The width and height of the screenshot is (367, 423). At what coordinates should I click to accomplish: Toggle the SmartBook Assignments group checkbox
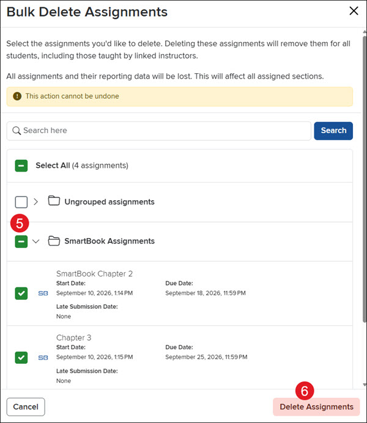point(21,242)
